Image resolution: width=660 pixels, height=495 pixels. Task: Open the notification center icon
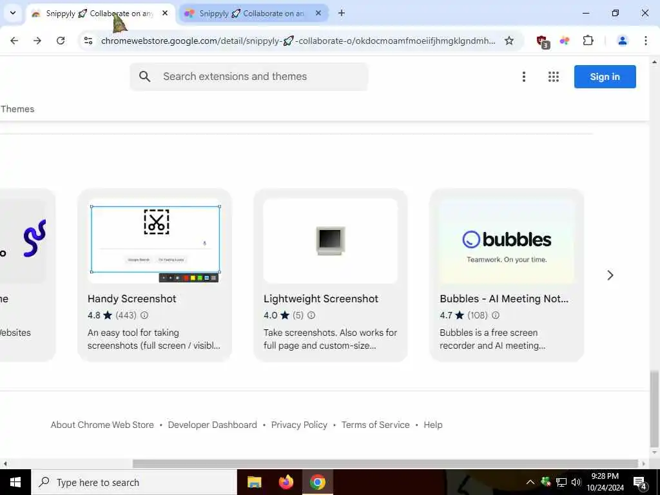[639, 483]
